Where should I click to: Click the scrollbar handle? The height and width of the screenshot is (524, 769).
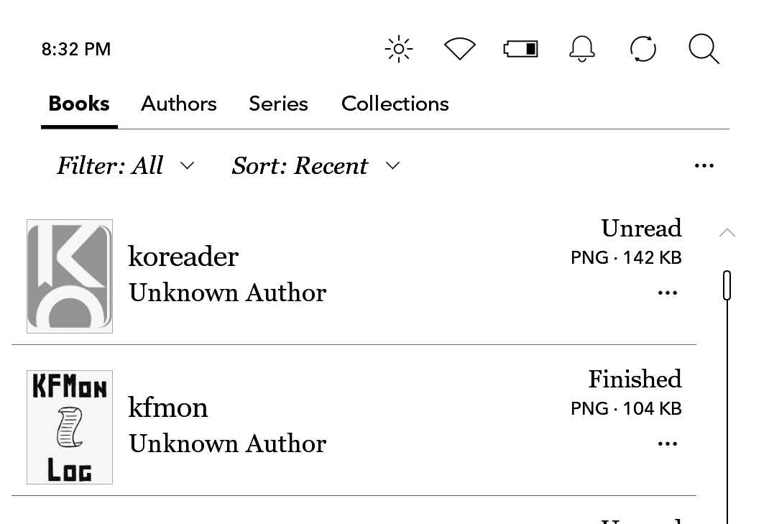[x=727, y=285]
